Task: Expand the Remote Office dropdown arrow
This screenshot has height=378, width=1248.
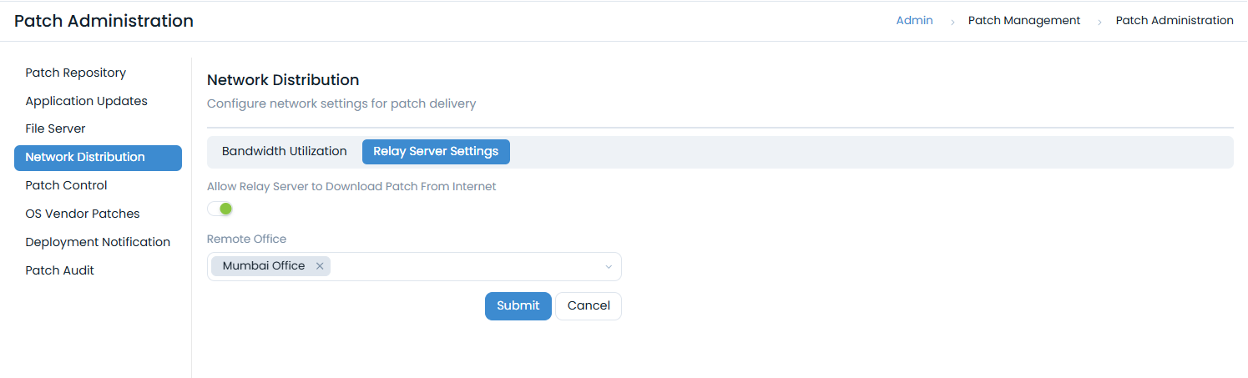Action: pos(609,267)
